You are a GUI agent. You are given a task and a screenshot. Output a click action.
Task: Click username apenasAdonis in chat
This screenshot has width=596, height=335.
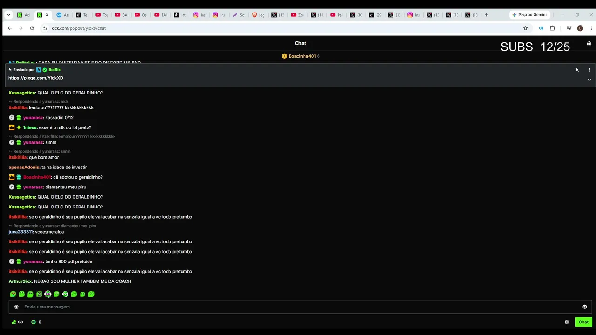(x=24, y=167)
